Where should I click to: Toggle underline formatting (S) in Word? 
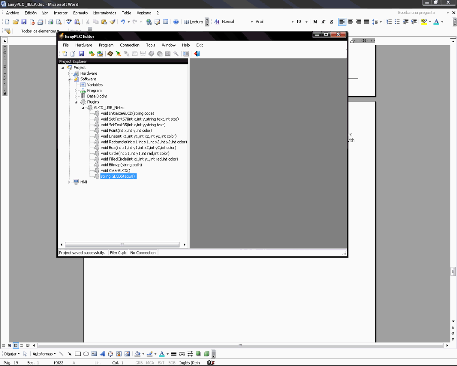click(331, 22)
